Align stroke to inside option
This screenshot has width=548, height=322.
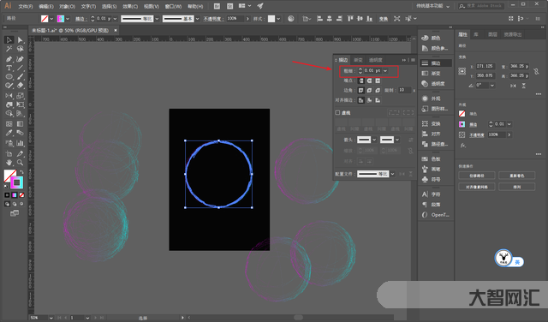pos(369,100)
